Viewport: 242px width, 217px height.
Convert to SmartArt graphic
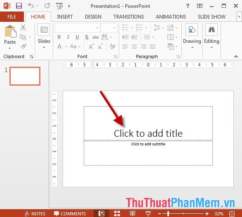tap(172, 47)
